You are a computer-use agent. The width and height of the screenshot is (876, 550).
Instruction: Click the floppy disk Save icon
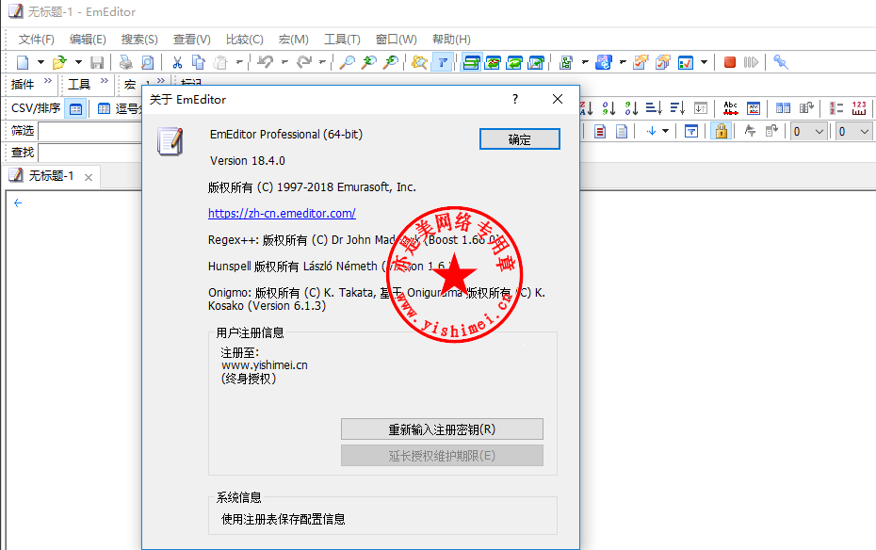point(97,62)
